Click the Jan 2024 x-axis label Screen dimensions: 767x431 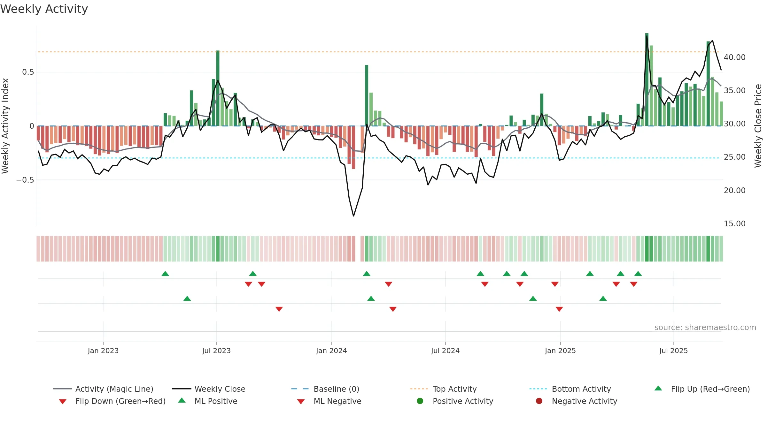point(331,351)
